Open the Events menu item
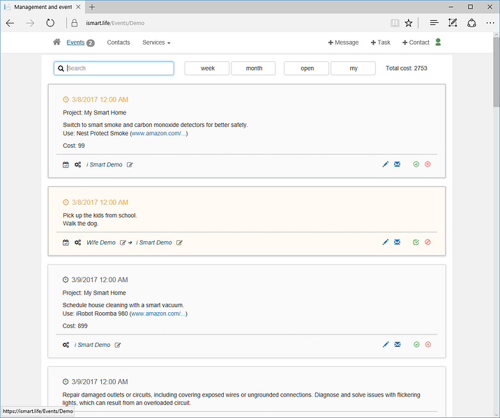The height and width of the screenshot is (418, 500). pos(75,42)
